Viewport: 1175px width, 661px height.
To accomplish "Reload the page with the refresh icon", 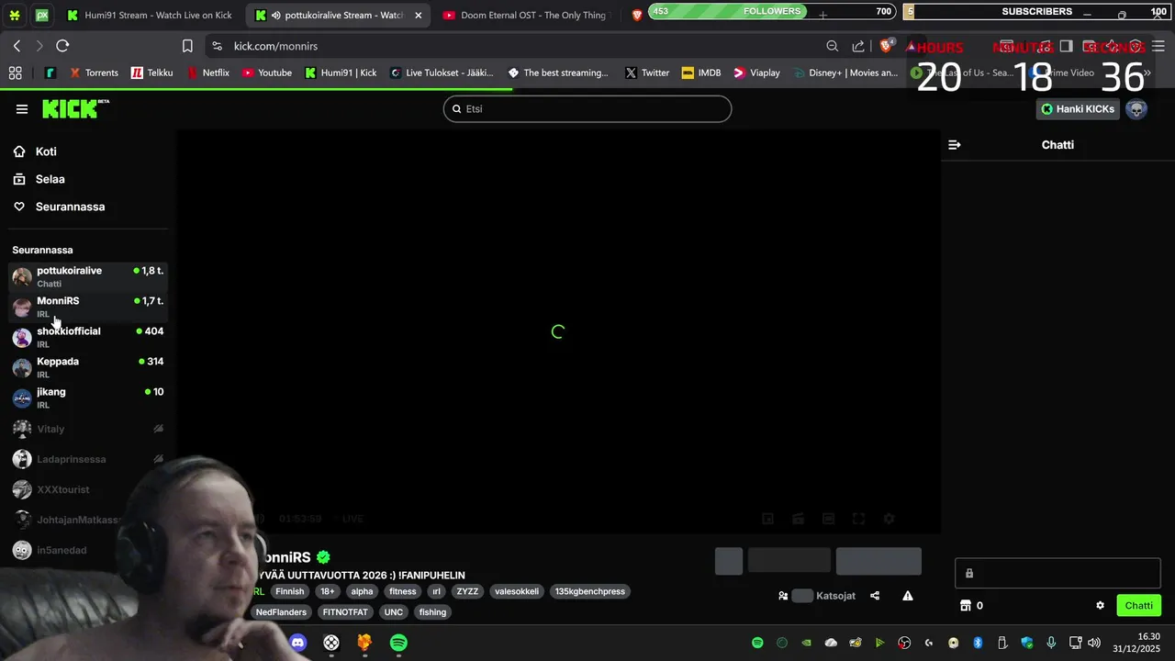I will [x=62, y=46].
